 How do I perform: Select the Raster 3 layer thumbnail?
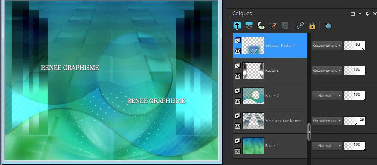tap(253, 71)
